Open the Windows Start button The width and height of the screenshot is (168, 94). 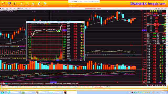[2, 92]
